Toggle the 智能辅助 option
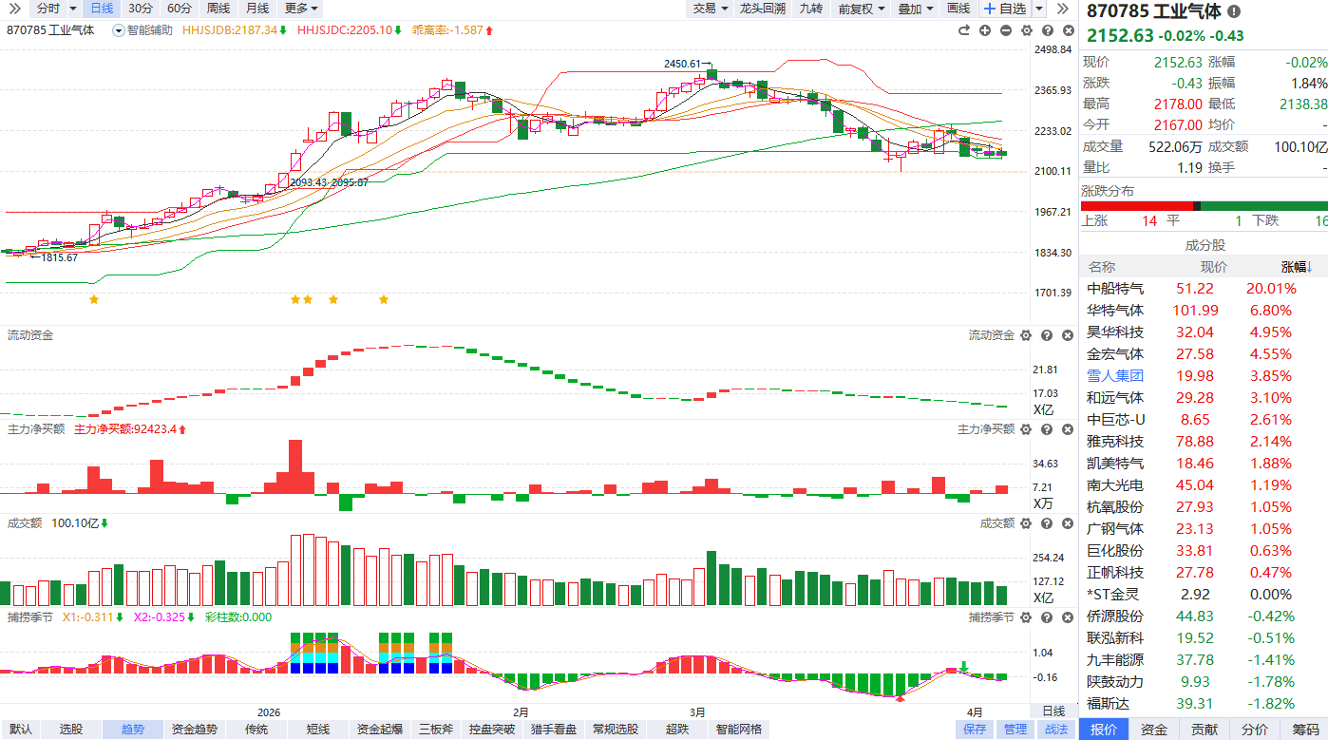 142,30
